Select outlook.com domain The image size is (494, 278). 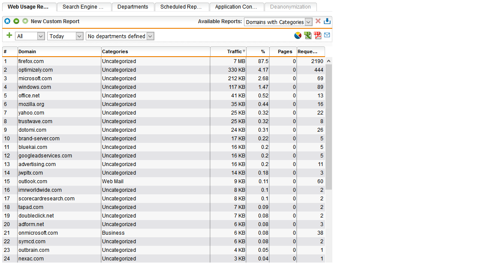[33, 181]
